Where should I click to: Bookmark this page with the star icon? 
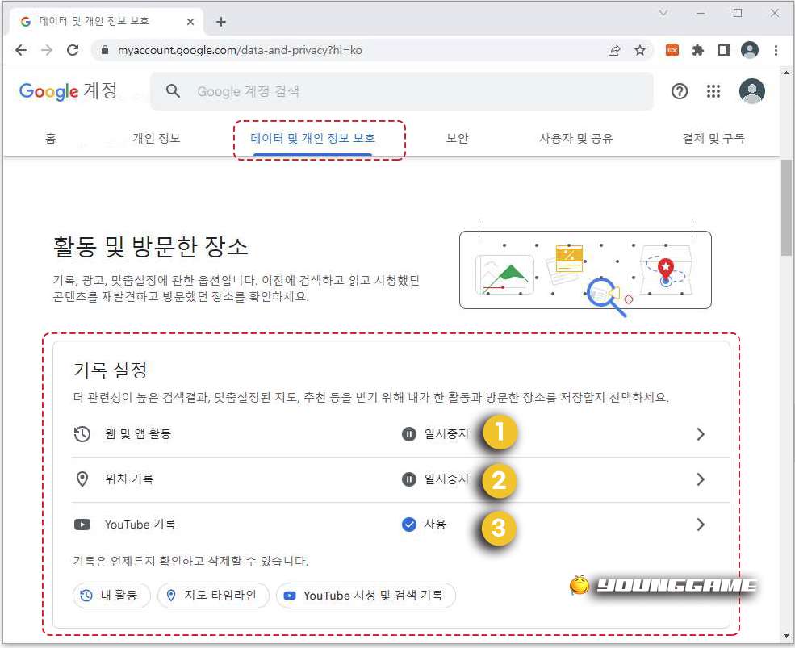coord(640,50)
